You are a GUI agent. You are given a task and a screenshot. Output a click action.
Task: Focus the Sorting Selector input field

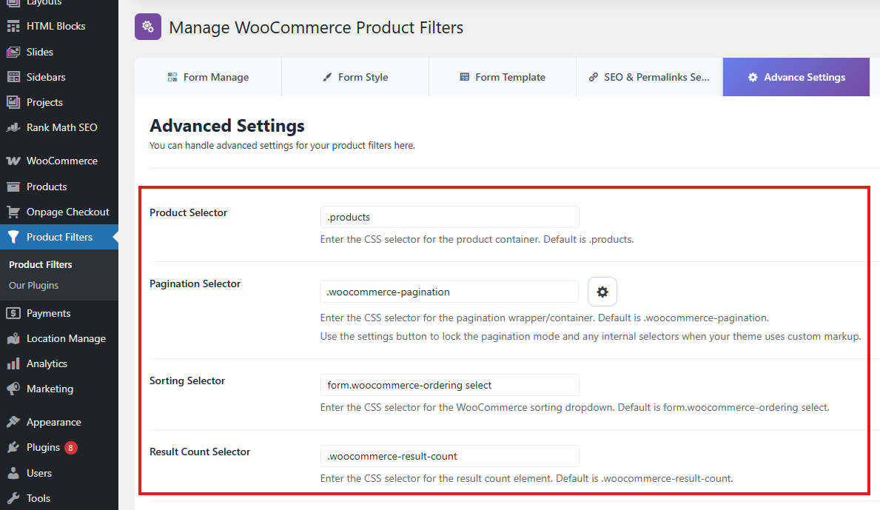[449, 385]
